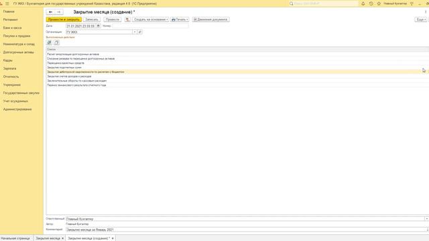Click the Ответственный input field
The width and height of the screenshot is (429, 241).
click(x=245, y=219)
